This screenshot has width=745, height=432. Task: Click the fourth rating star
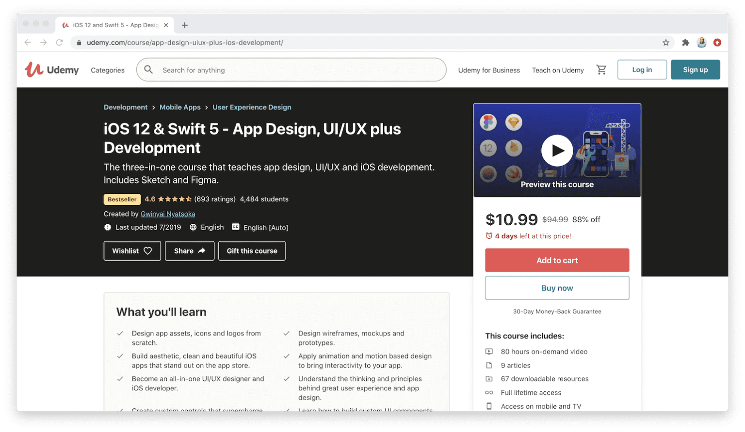point(182,199)
